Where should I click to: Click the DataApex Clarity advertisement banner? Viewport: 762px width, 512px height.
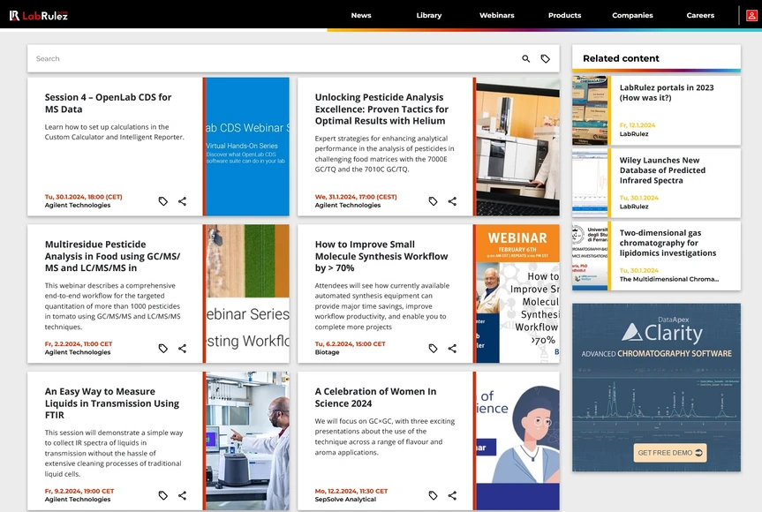[657, 388]
